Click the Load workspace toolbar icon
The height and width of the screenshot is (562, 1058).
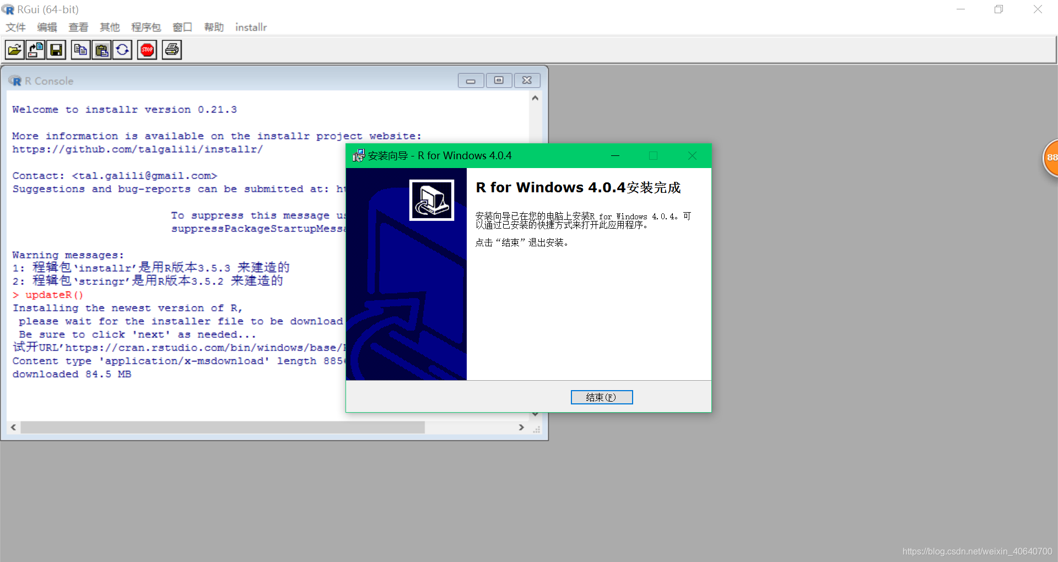point(35,50)
